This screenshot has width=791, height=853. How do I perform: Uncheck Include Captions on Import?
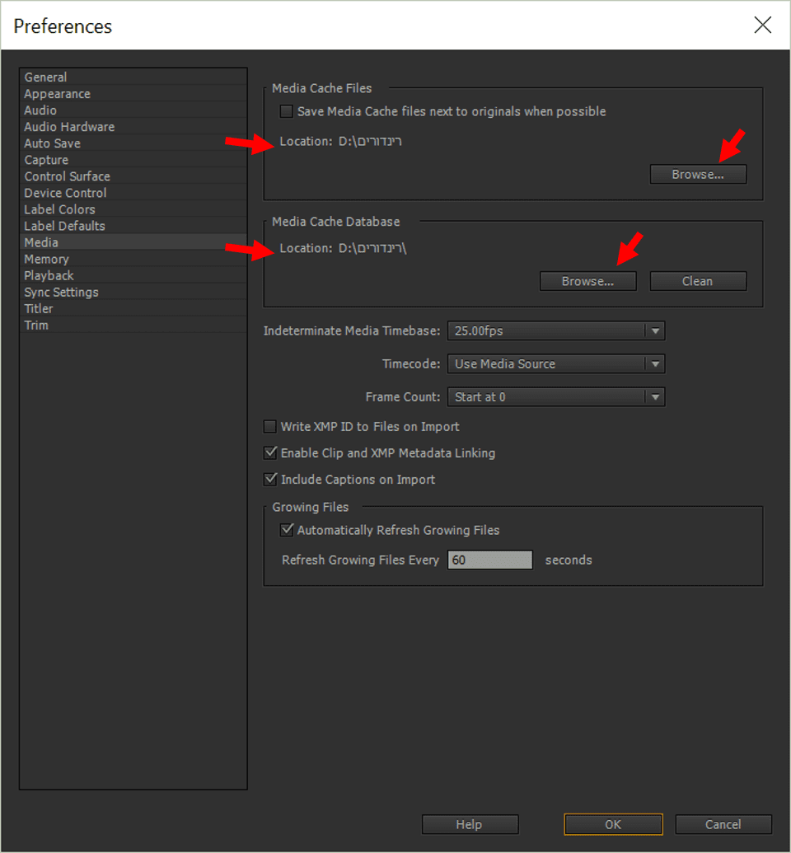269,480
